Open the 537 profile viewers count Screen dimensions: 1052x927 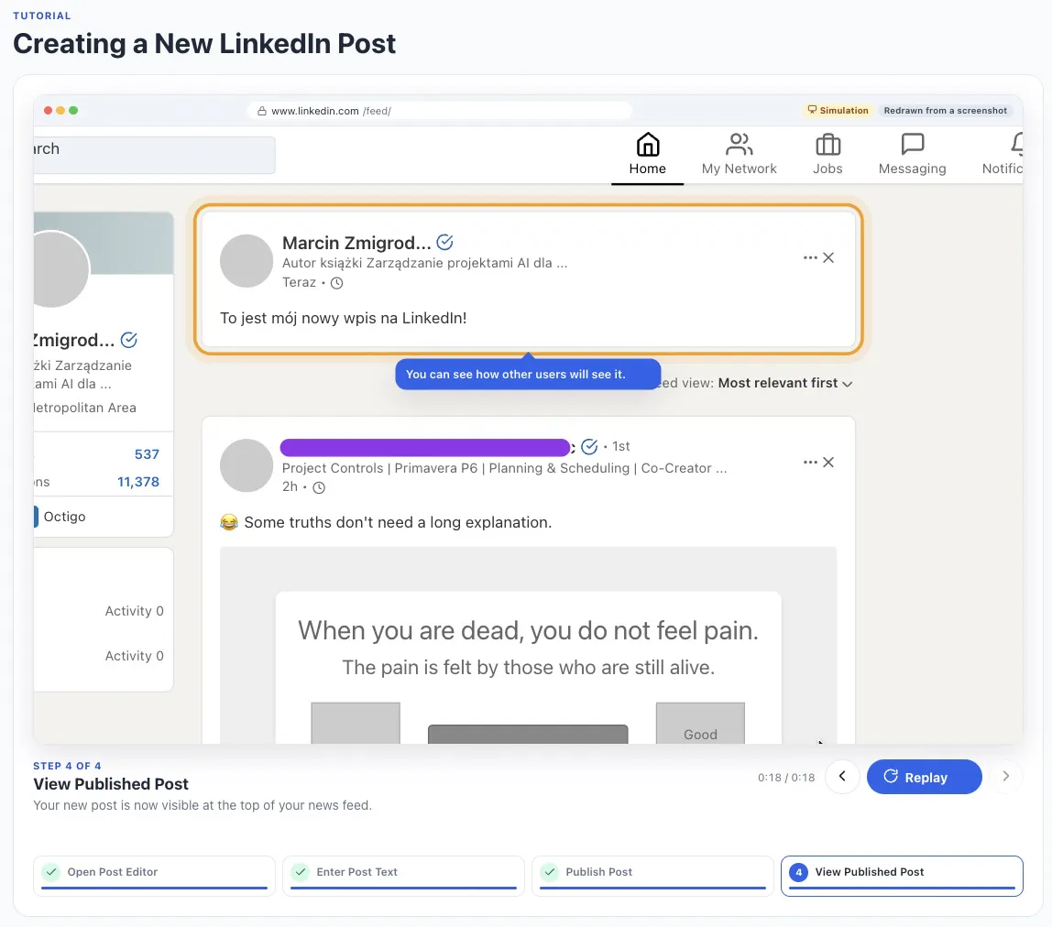[147, 454]
